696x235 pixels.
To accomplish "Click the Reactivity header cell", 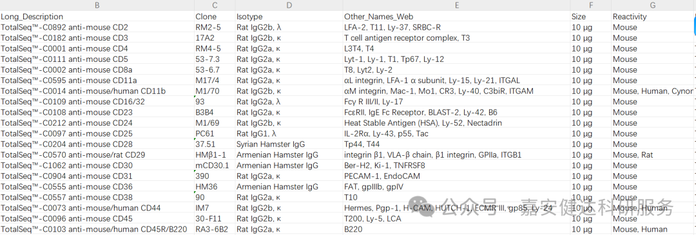I will tap(652, 16).
